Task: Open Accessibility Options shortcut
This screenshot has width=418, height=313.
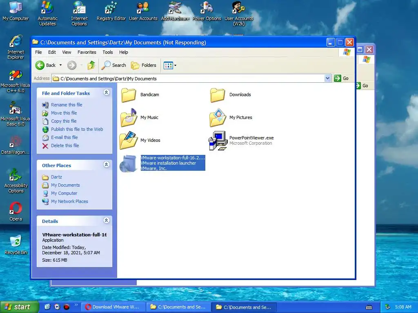Action: coord(16,181)
